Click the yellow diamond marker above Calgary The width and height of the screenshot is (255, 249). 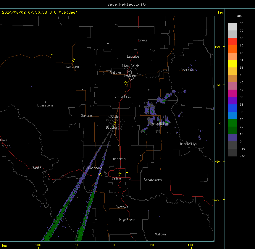[120, 174]
